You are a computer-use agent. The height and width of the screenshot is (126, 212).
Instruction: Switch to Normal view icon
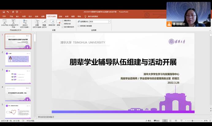(x=165, y=120)
